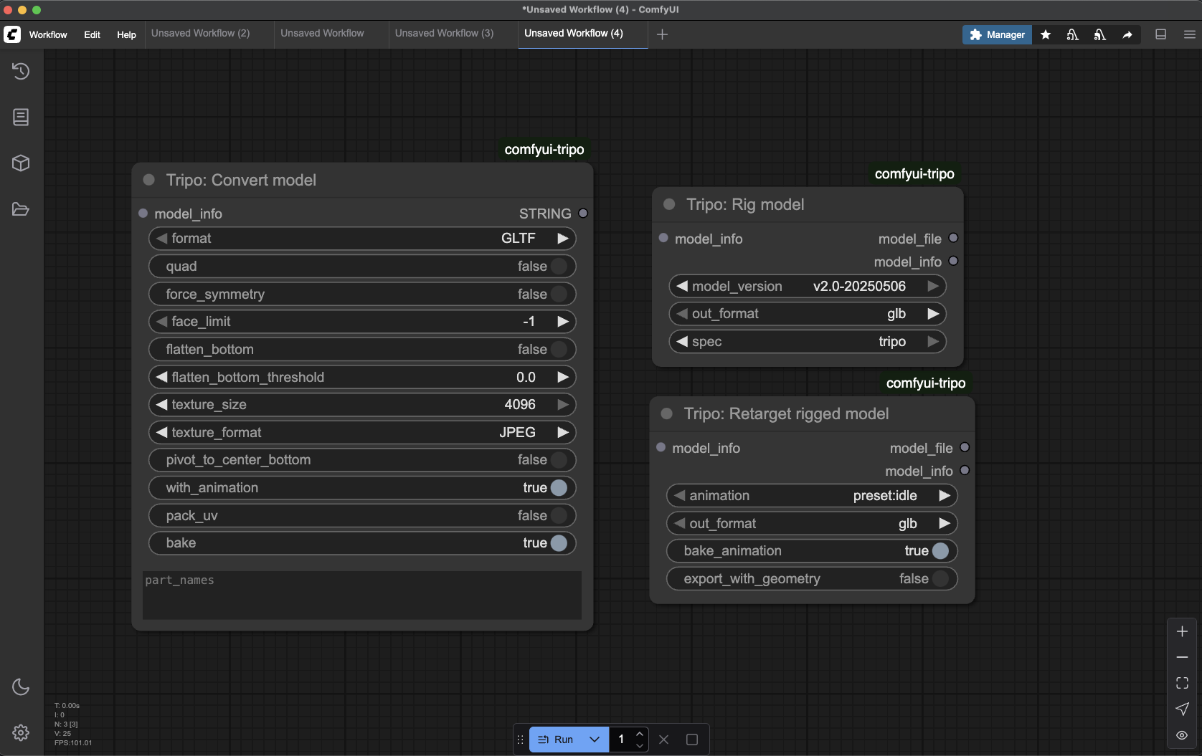Open settings gear icon
The width and height of the screenshot is (1202, 756).
21,732
